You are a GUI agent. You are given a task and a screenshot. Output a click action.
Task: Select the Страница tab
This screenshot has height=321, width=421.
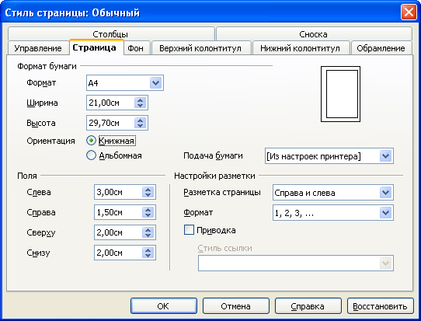(x=96, y=47)
